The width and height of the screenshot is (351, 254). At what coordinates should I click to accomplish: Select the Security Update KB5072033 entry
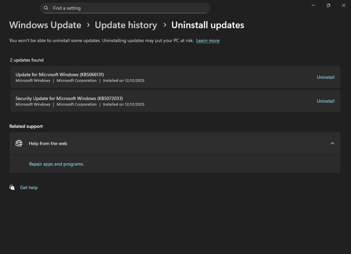69,99
